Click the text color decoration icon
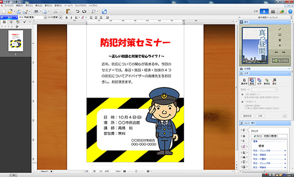Screen dimensions: 294x177 click(83, 18)
